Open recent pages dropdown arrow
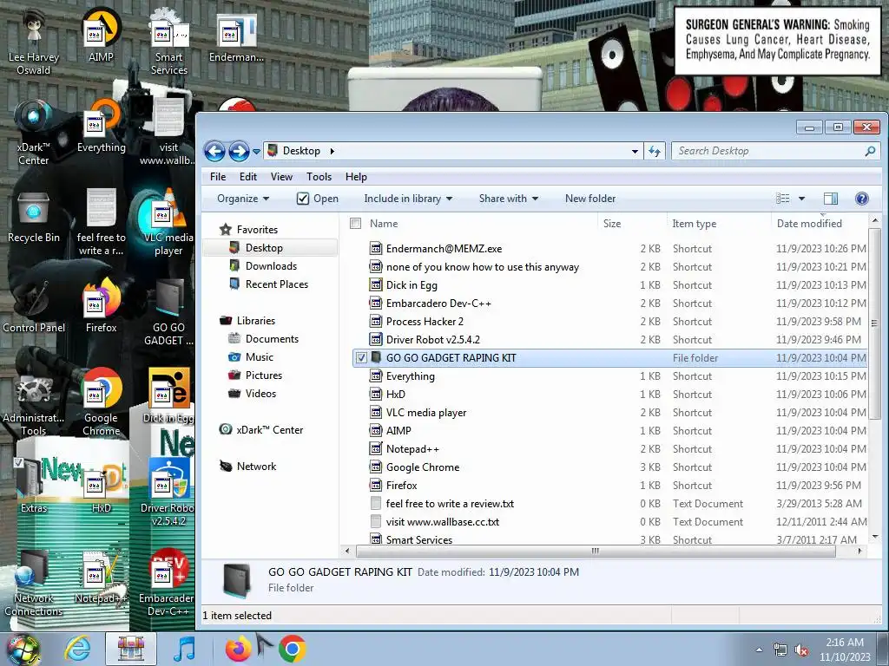 pos(256,152)
